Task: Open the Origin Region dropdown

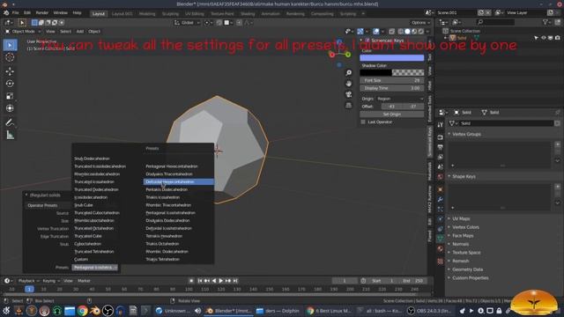Action: click(x=400, y=99)
